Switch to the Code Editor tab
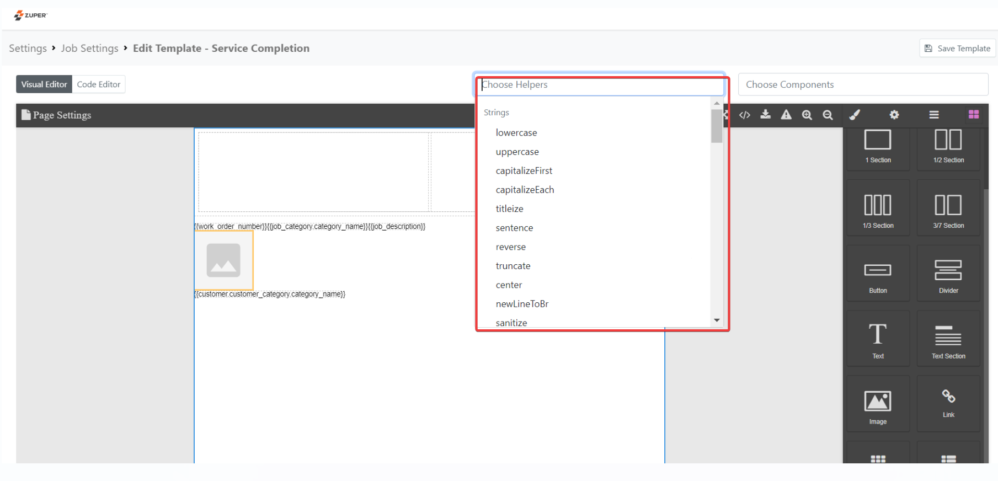This screenshot has width=998, height=481. [x=98, y=84]
